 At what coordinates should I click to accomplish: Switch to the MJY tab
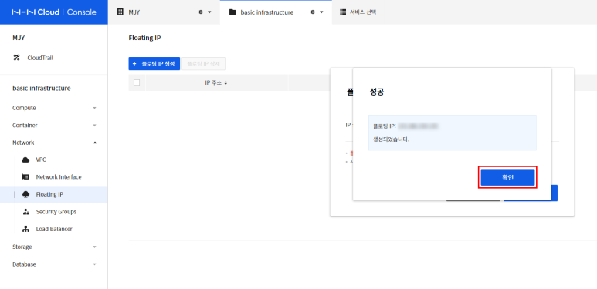[164, 12]
